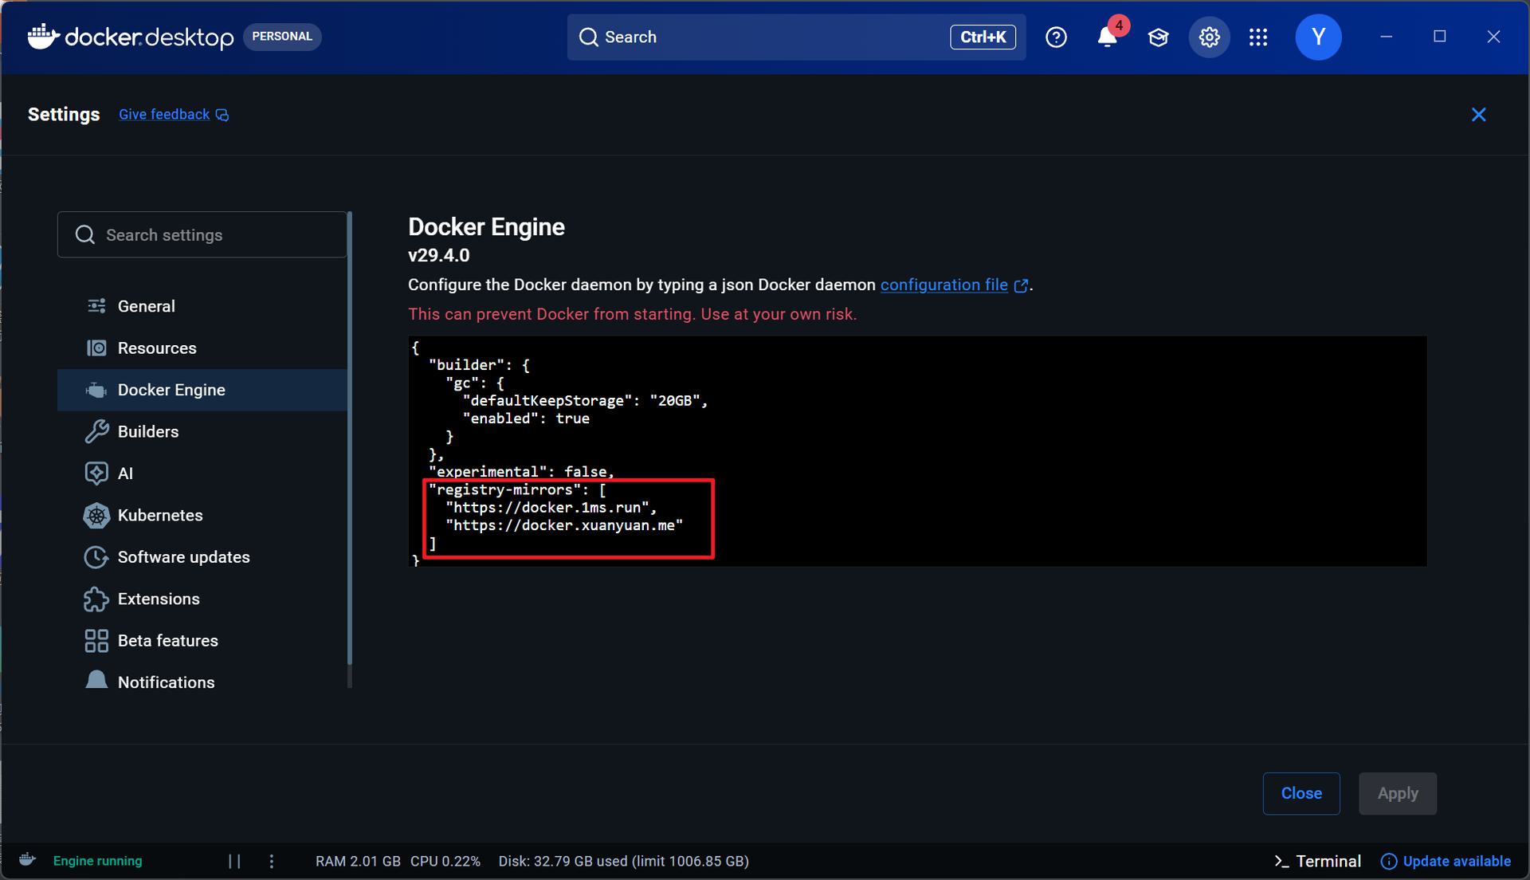Image resolution: width=1530 pixels, height=880 pixels.
Task: Click the v29.4.0 version text
Action: point(439,256)
